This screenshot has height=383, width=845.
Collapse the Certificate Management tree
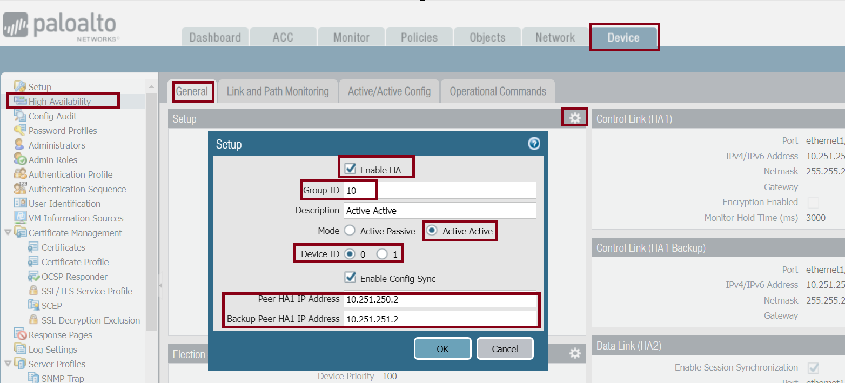tap(6, 232)
